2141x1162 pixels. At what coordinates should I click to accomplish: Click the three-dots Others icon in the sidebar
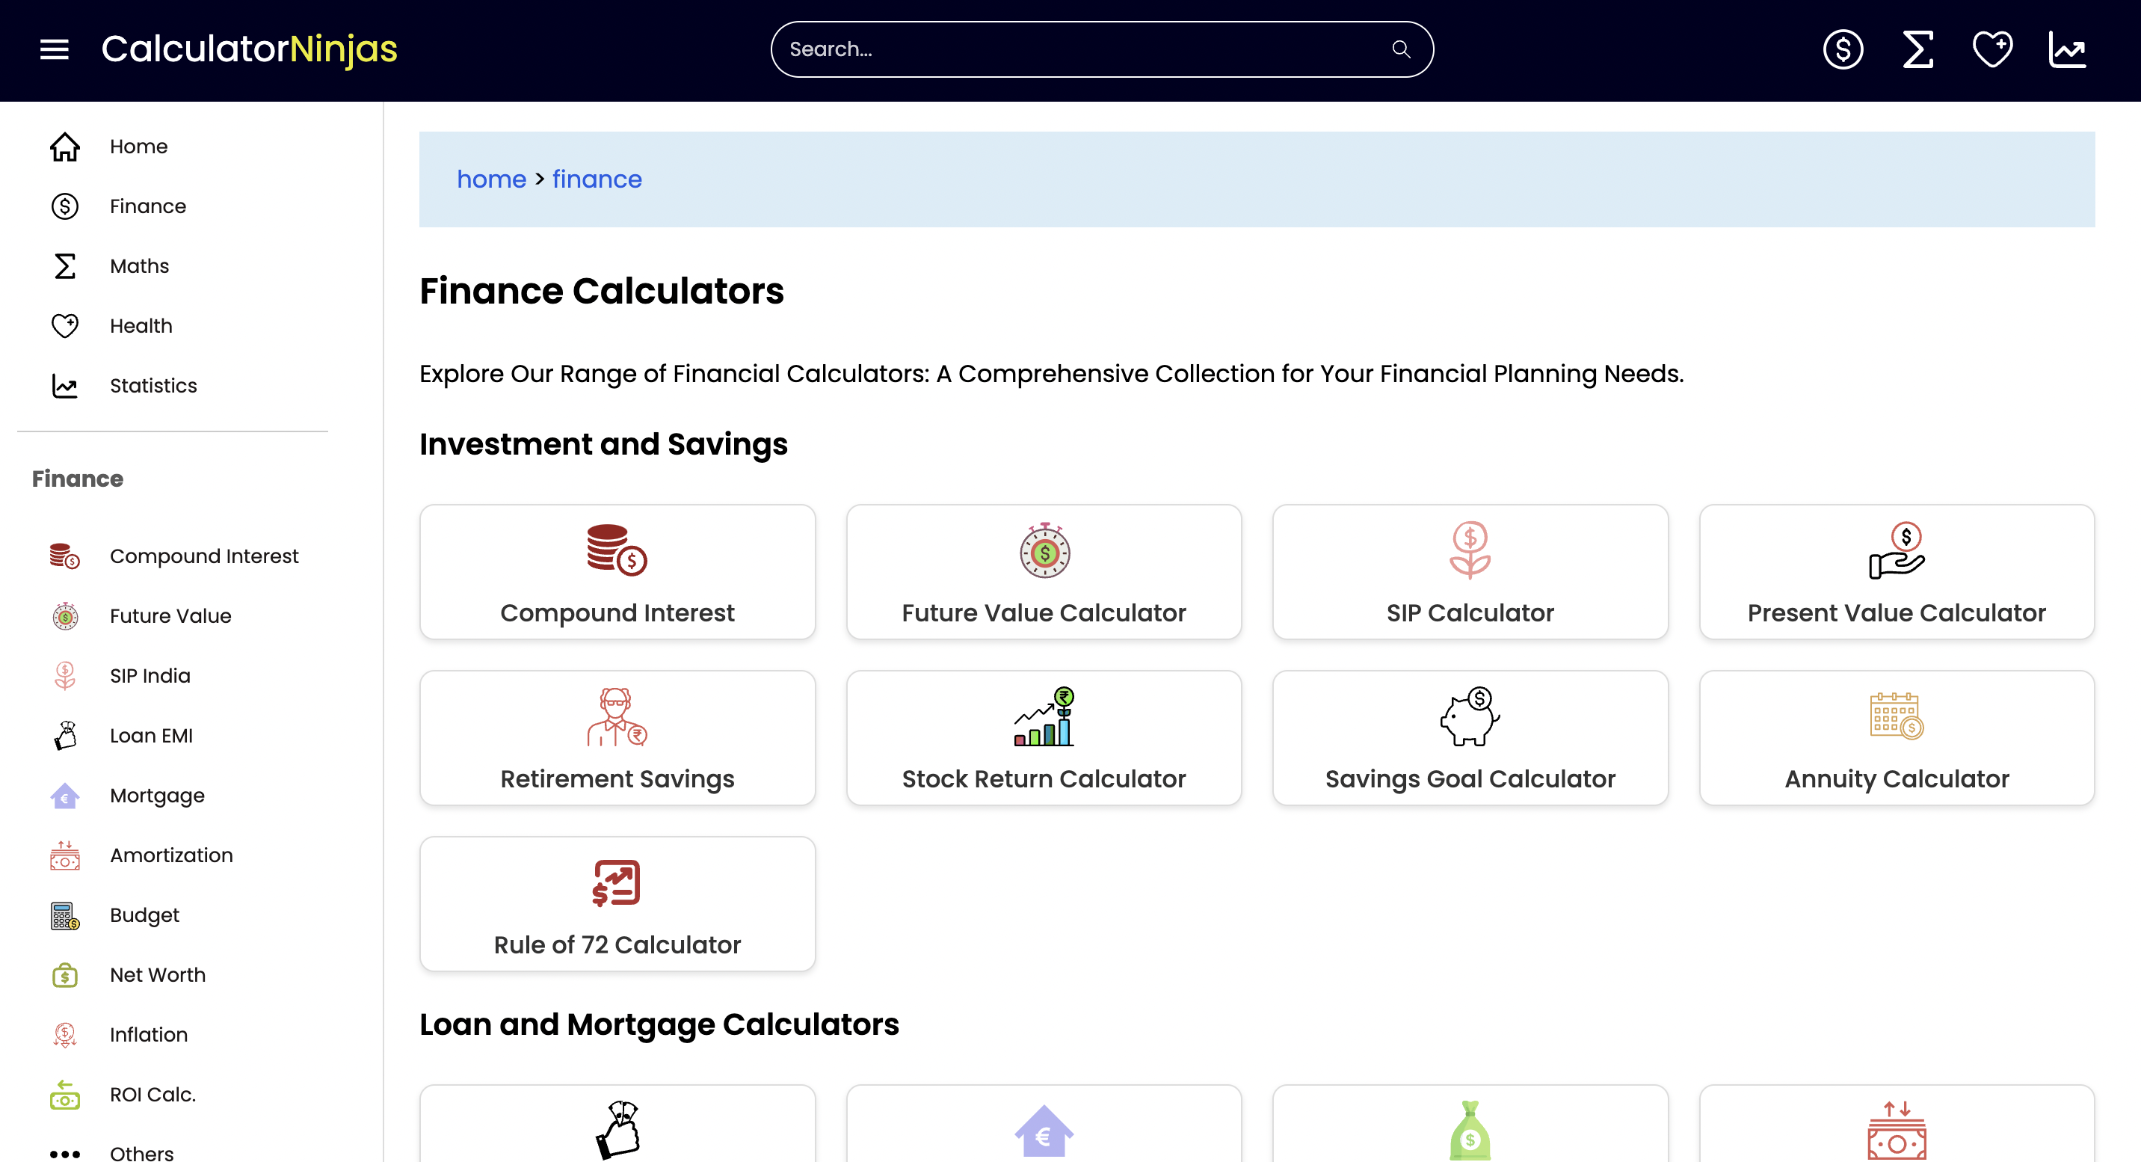tap(65, 1153)
